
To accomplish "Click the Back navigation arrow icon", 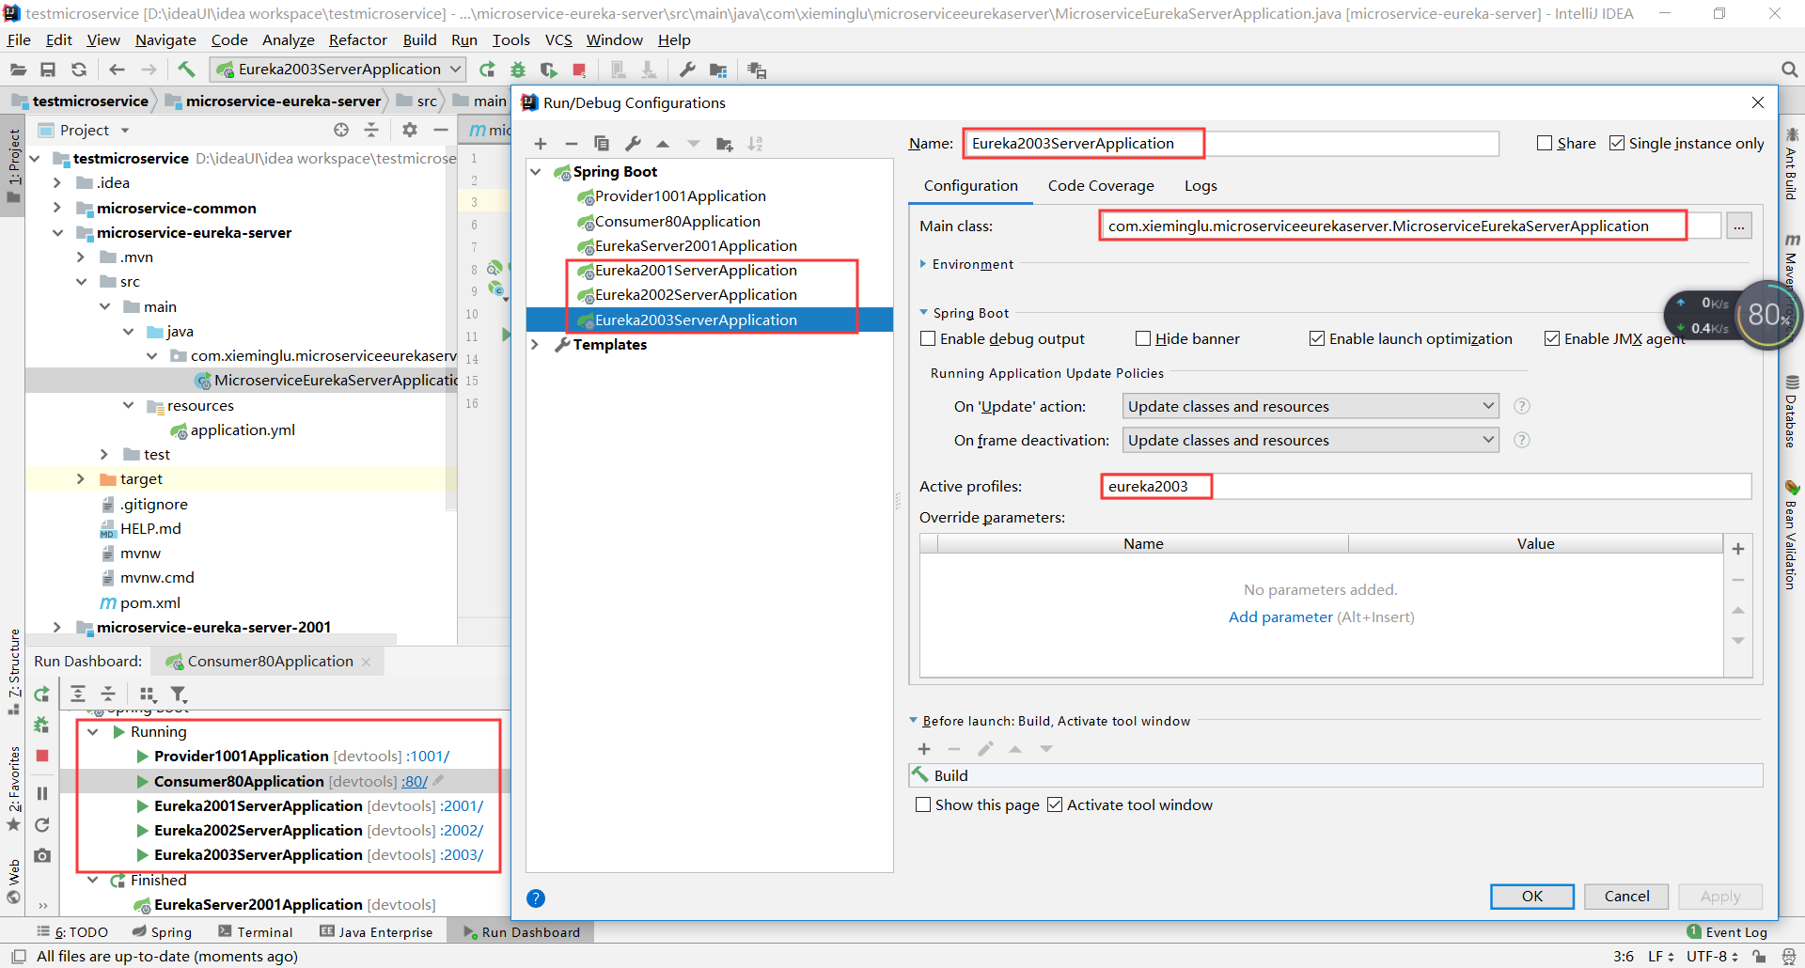I will [117, 70].
